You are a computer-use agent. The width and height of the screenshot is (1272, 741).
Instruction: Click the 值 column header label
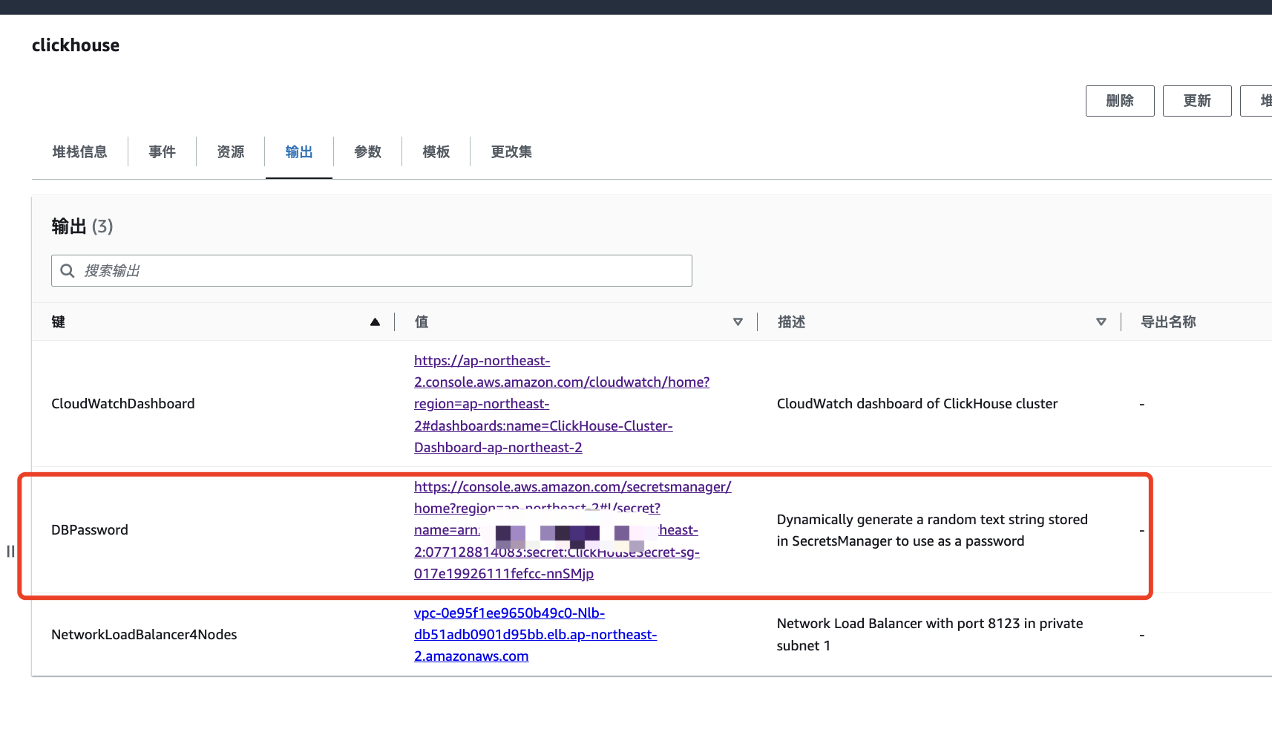[422, 322]
